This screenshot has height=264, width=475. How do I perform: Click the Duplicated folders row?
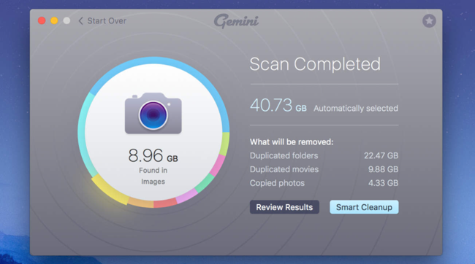(324, 156)
